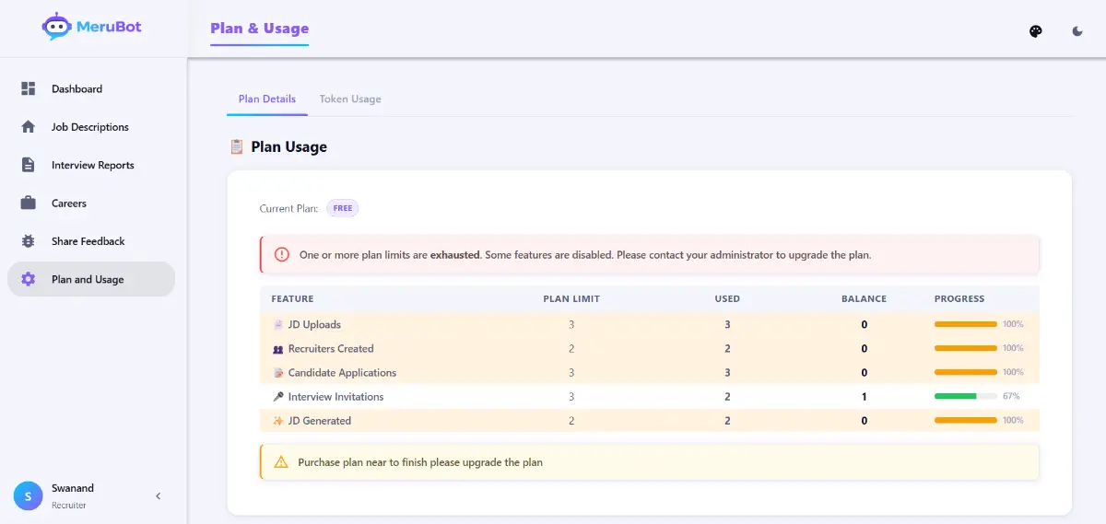The width and height of the screenshot is (1106, 524).
Task: Navigate to Careers in sidebar
Action: tap(91, 204)
